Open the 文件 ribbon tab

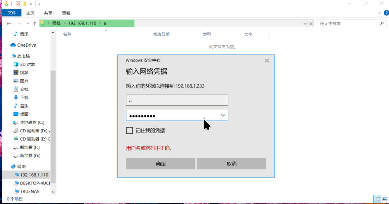tap(12, 13)
